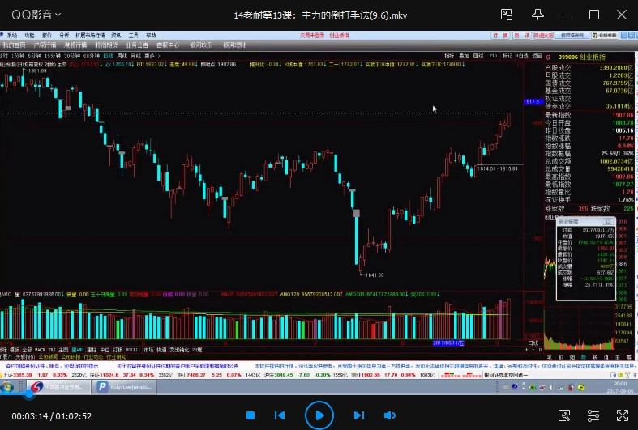Adjust volume with the speaker icon
This screenshot has height=430, width=638.
(390, 415)
